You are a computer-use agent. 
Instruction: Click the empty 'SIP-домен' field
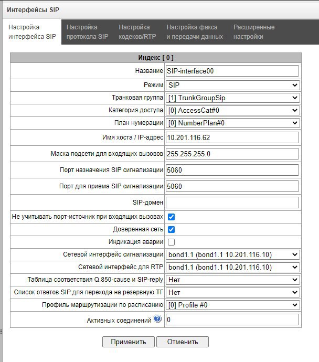232,203
